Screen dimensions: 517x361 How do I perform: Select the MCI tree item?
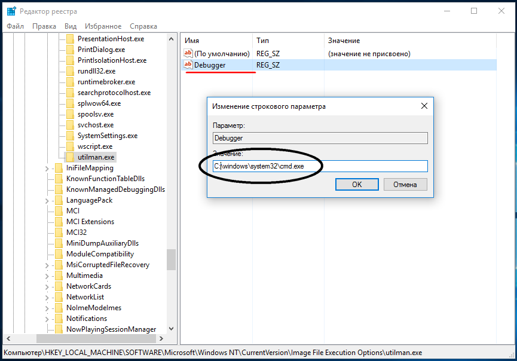(x=73, y=211)
